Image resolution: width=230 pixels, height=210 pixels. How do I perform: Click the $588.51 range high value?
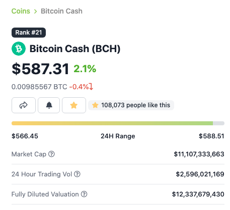pos(211,136)
